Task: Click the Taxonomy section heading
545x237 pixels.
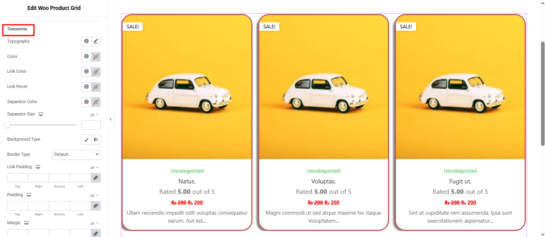Action: pos(17,29)
